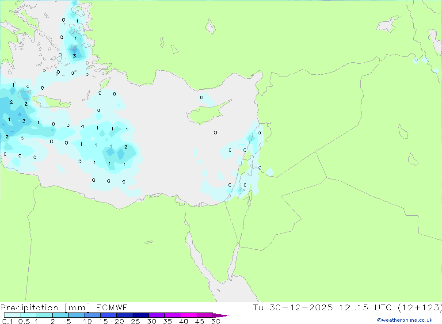Open the weatheronline.co.uk link
This screenshot has width=442, height=324.
(405, 320)
